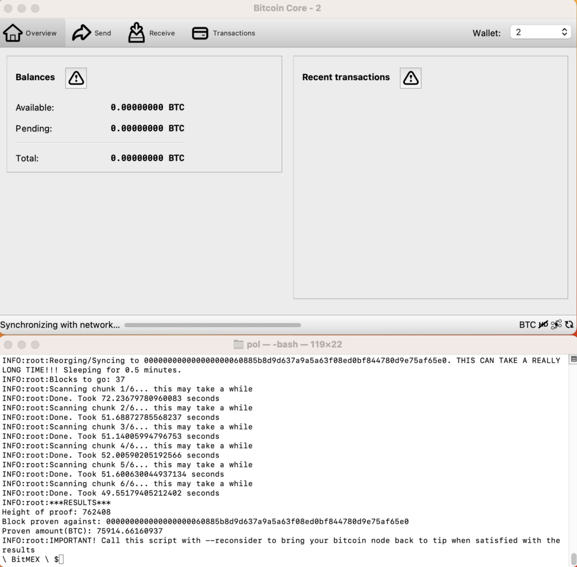Image resolution: width=577 pixels, height=567 pixels.
Task: Click the 'Wallet:' label
Action: pyautogui.click(x=486, y=33)
